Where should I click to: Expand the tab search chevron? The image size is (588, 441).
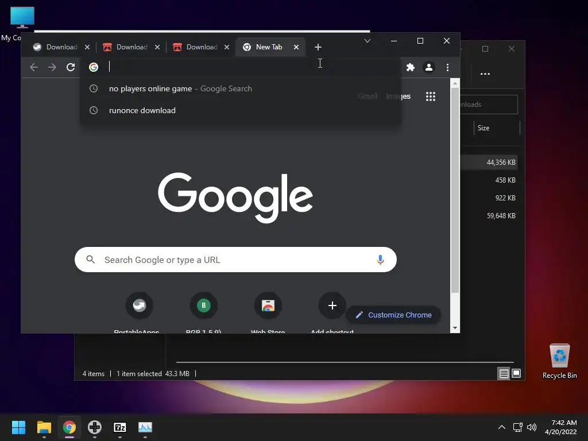point(367,41)
